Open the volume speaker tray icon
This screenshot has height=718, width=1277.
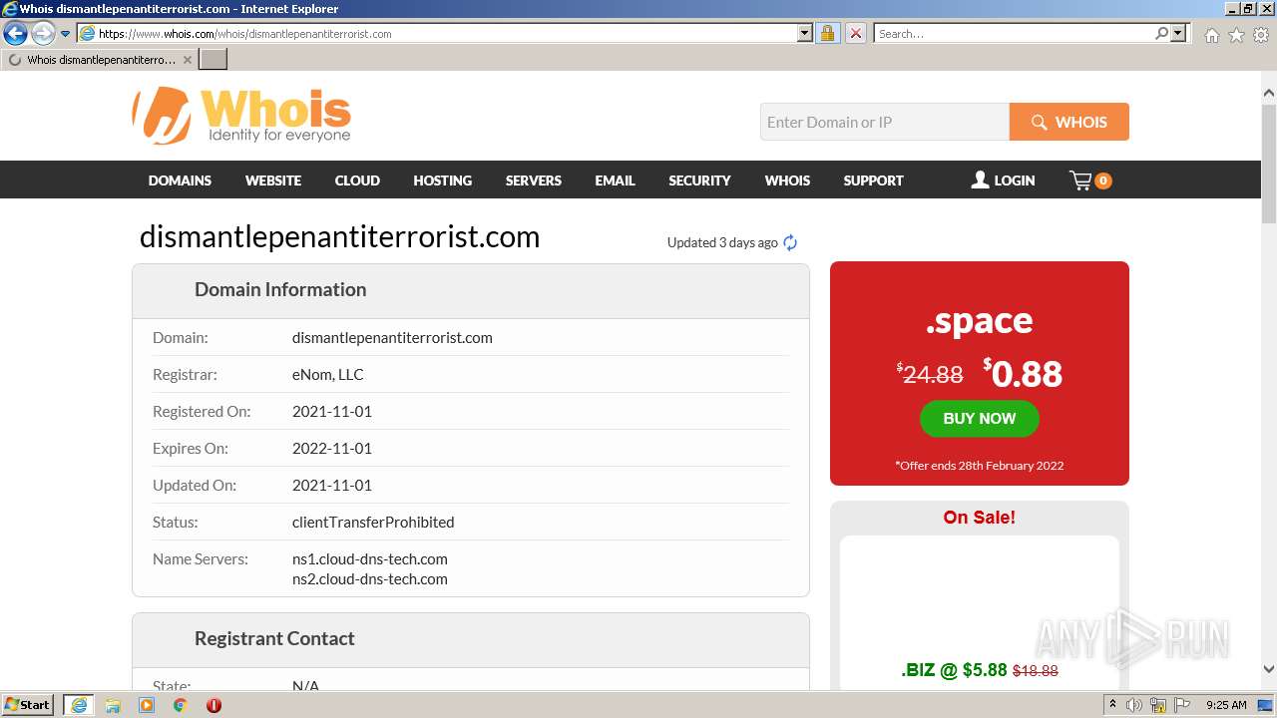[1134, 705]
